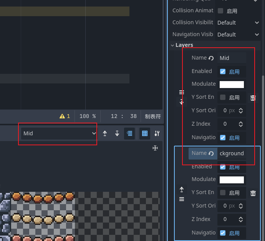Screen dimensions: 265x241
Task: Select next TileMap layer down arrow
Action: (117, 133)
